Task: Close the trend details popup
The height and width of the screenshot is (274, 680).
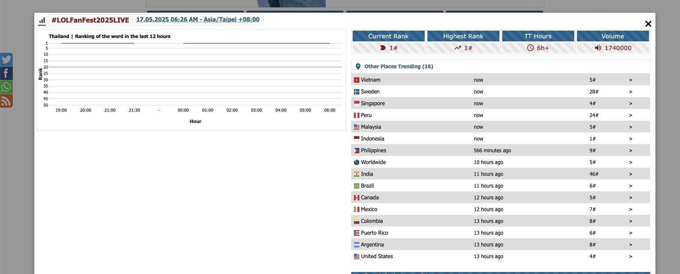Action: click(x=648, y=24)
